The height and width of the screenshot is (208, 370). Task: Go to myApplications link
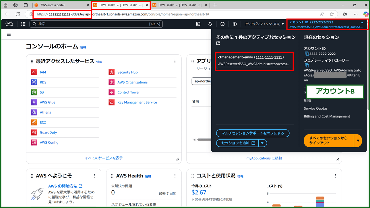click(x=264, y=158)
